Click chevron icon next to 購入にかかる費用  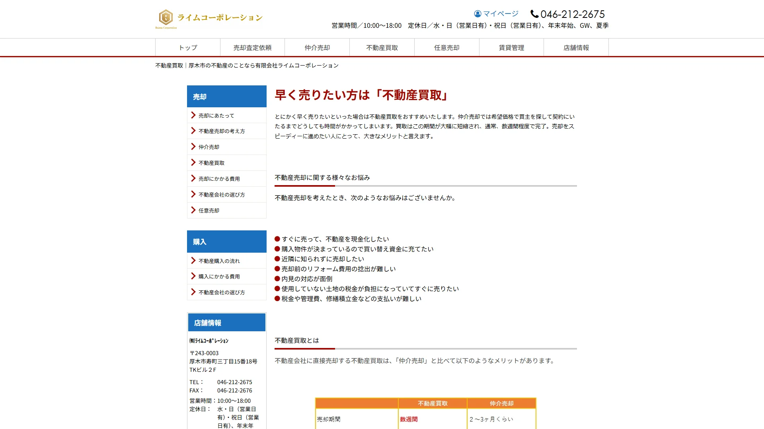[193, 276]
